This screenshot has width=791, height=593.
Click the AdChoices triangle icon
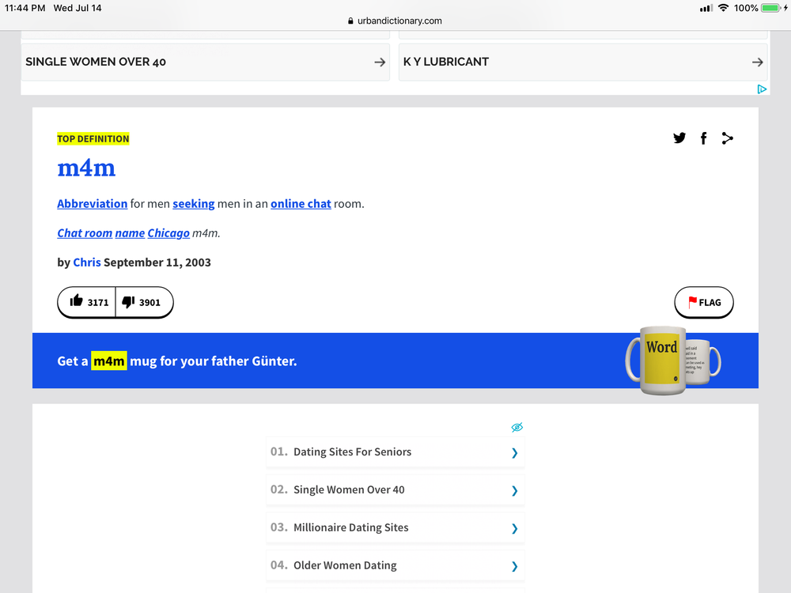coord(762,89)
